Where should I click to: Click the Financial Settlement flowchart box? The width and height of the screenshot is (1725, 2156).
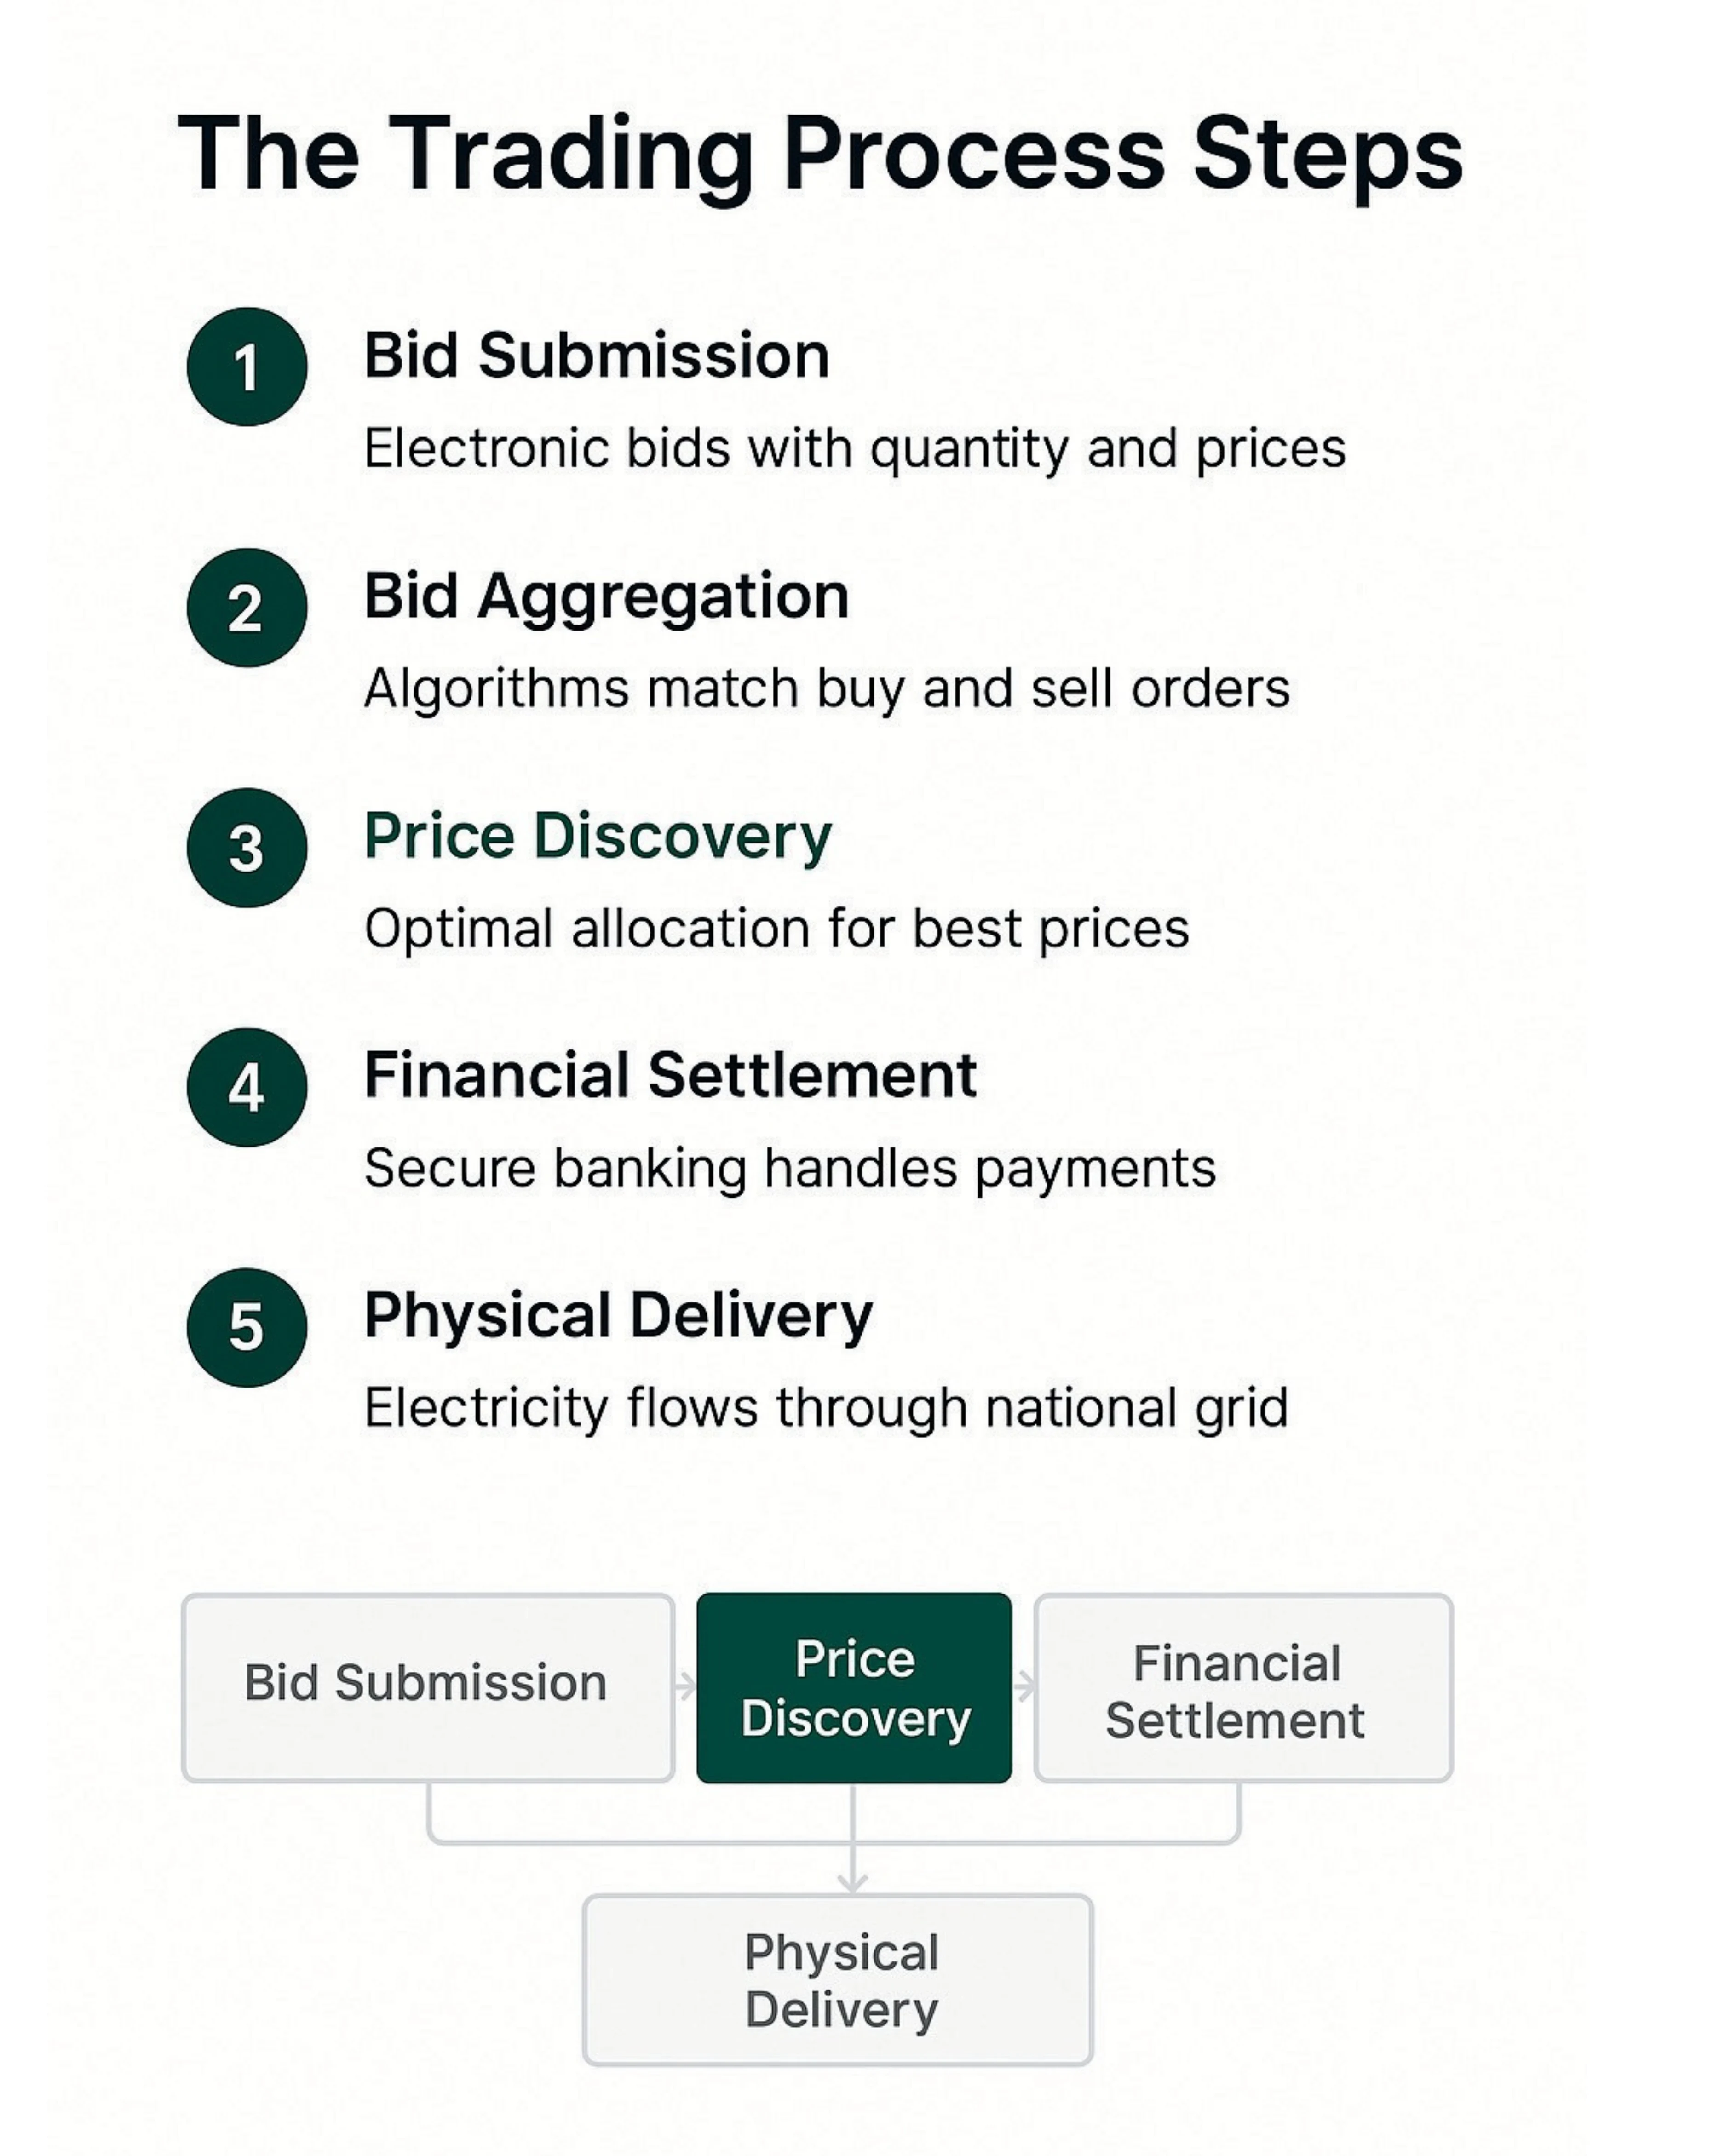(x=1243, y=1688)
